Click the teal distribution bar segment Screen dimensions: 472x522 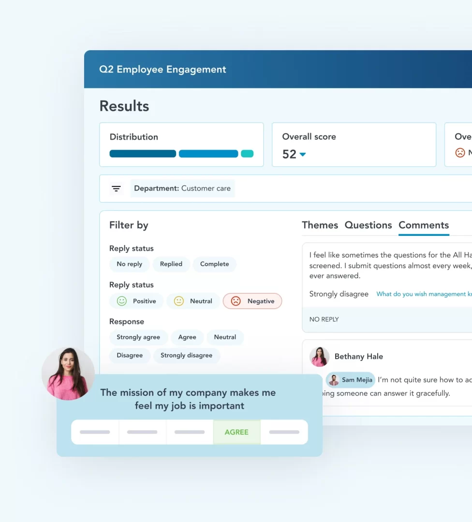coord(247,154)
